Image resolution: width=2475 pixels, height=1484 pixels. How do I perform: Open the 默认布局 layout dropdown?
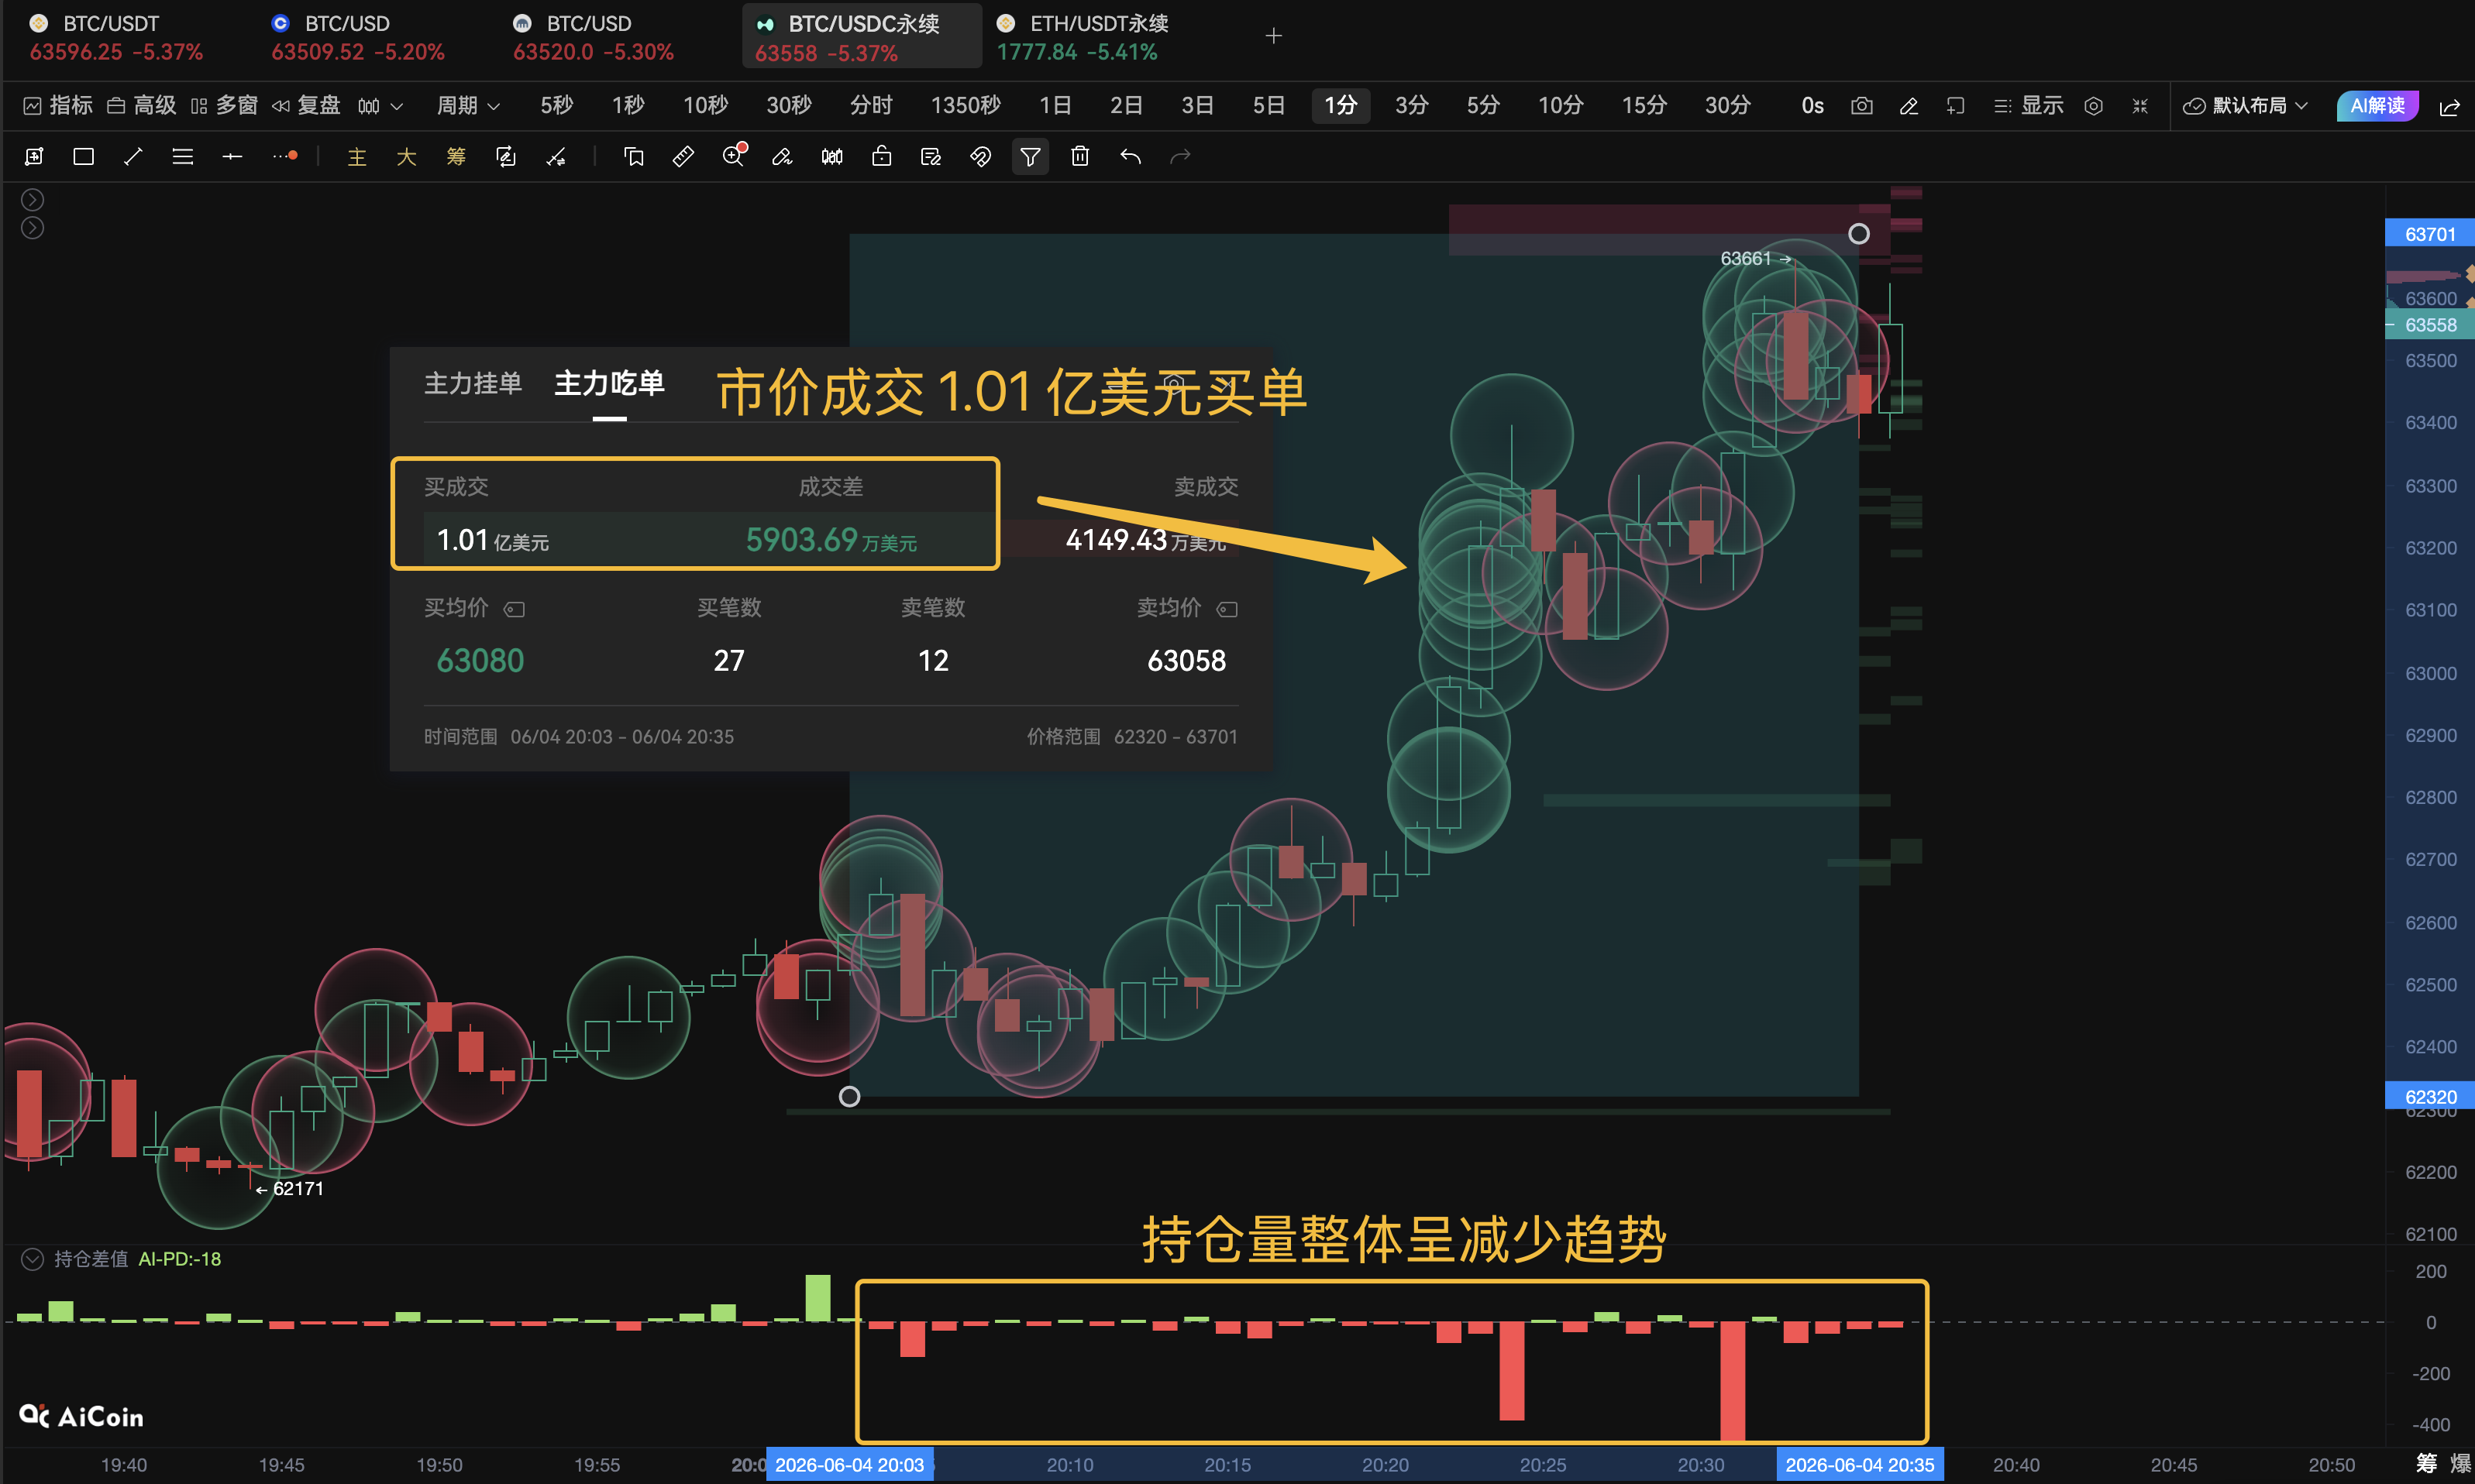tap(2246, 106)
